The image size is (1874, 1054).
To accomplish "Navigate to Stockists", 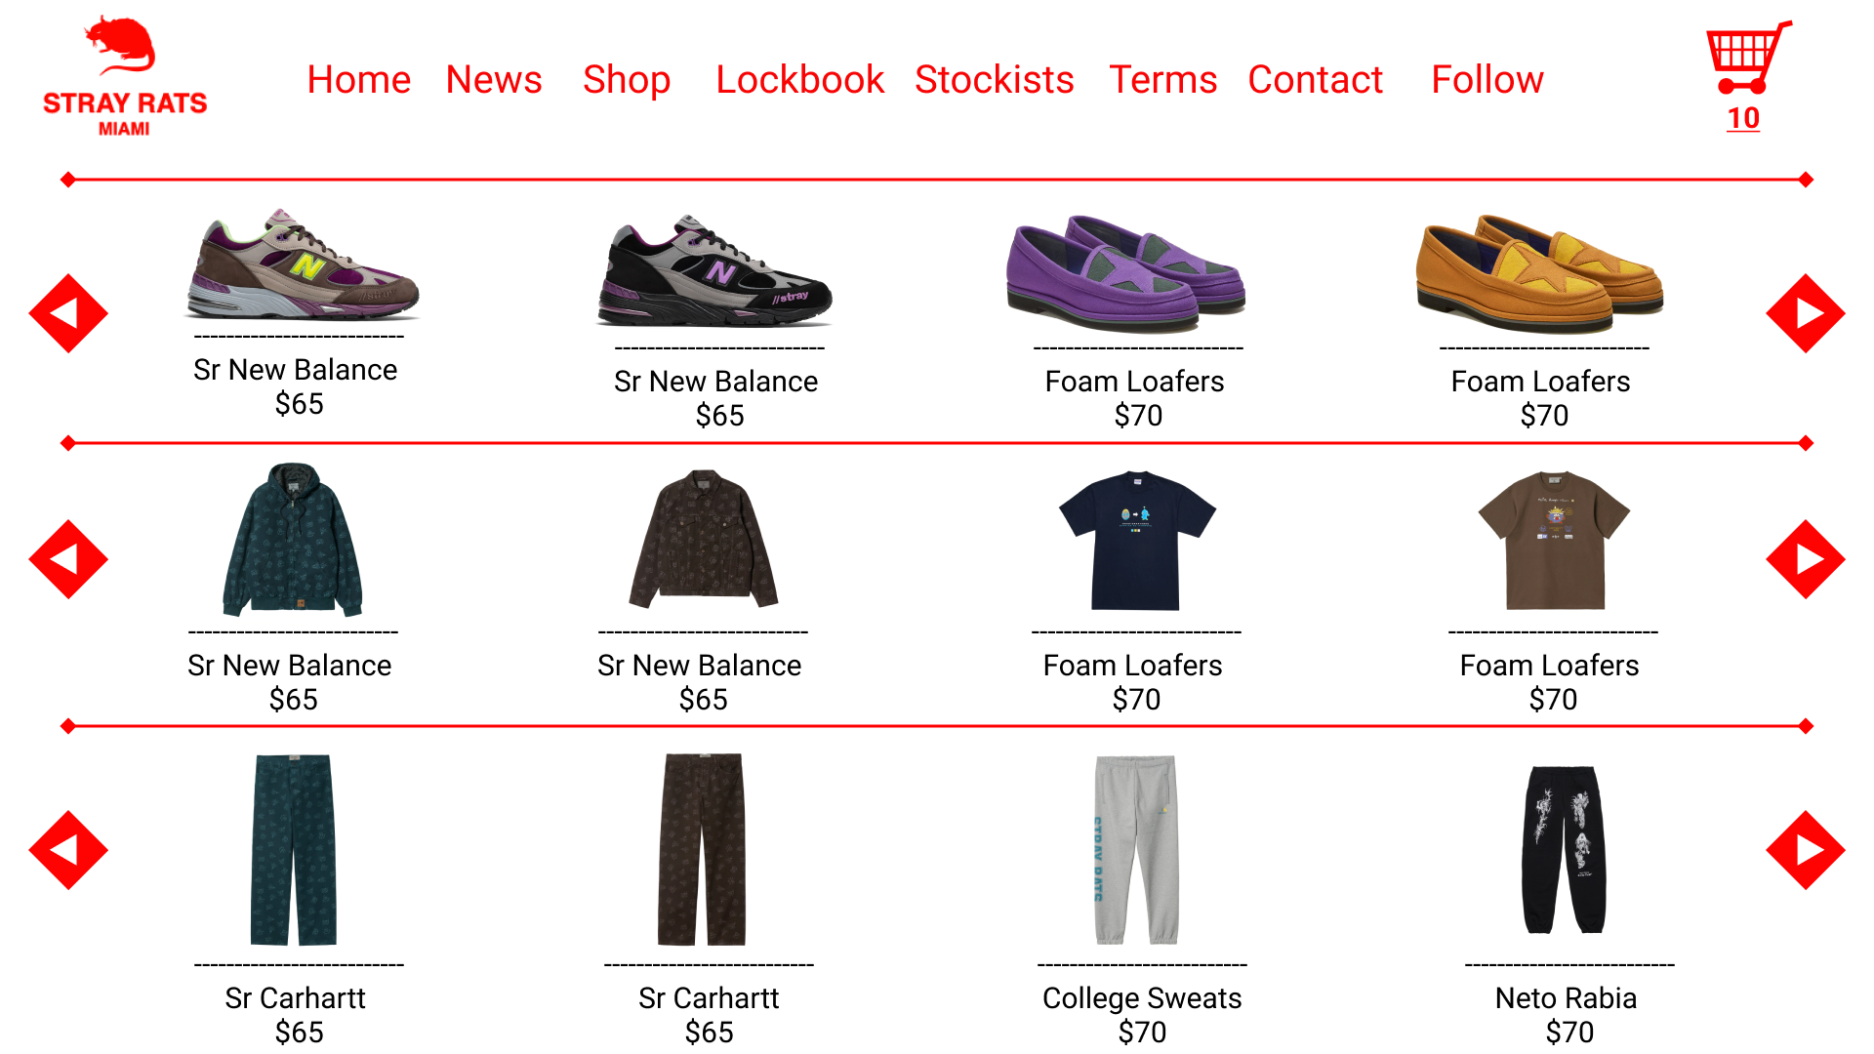I will pos(994,79).
